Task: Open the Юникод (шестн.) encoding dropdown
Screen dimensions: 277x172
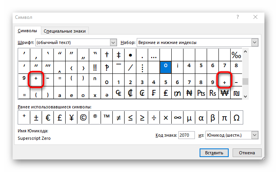Action: pos(255,135)
